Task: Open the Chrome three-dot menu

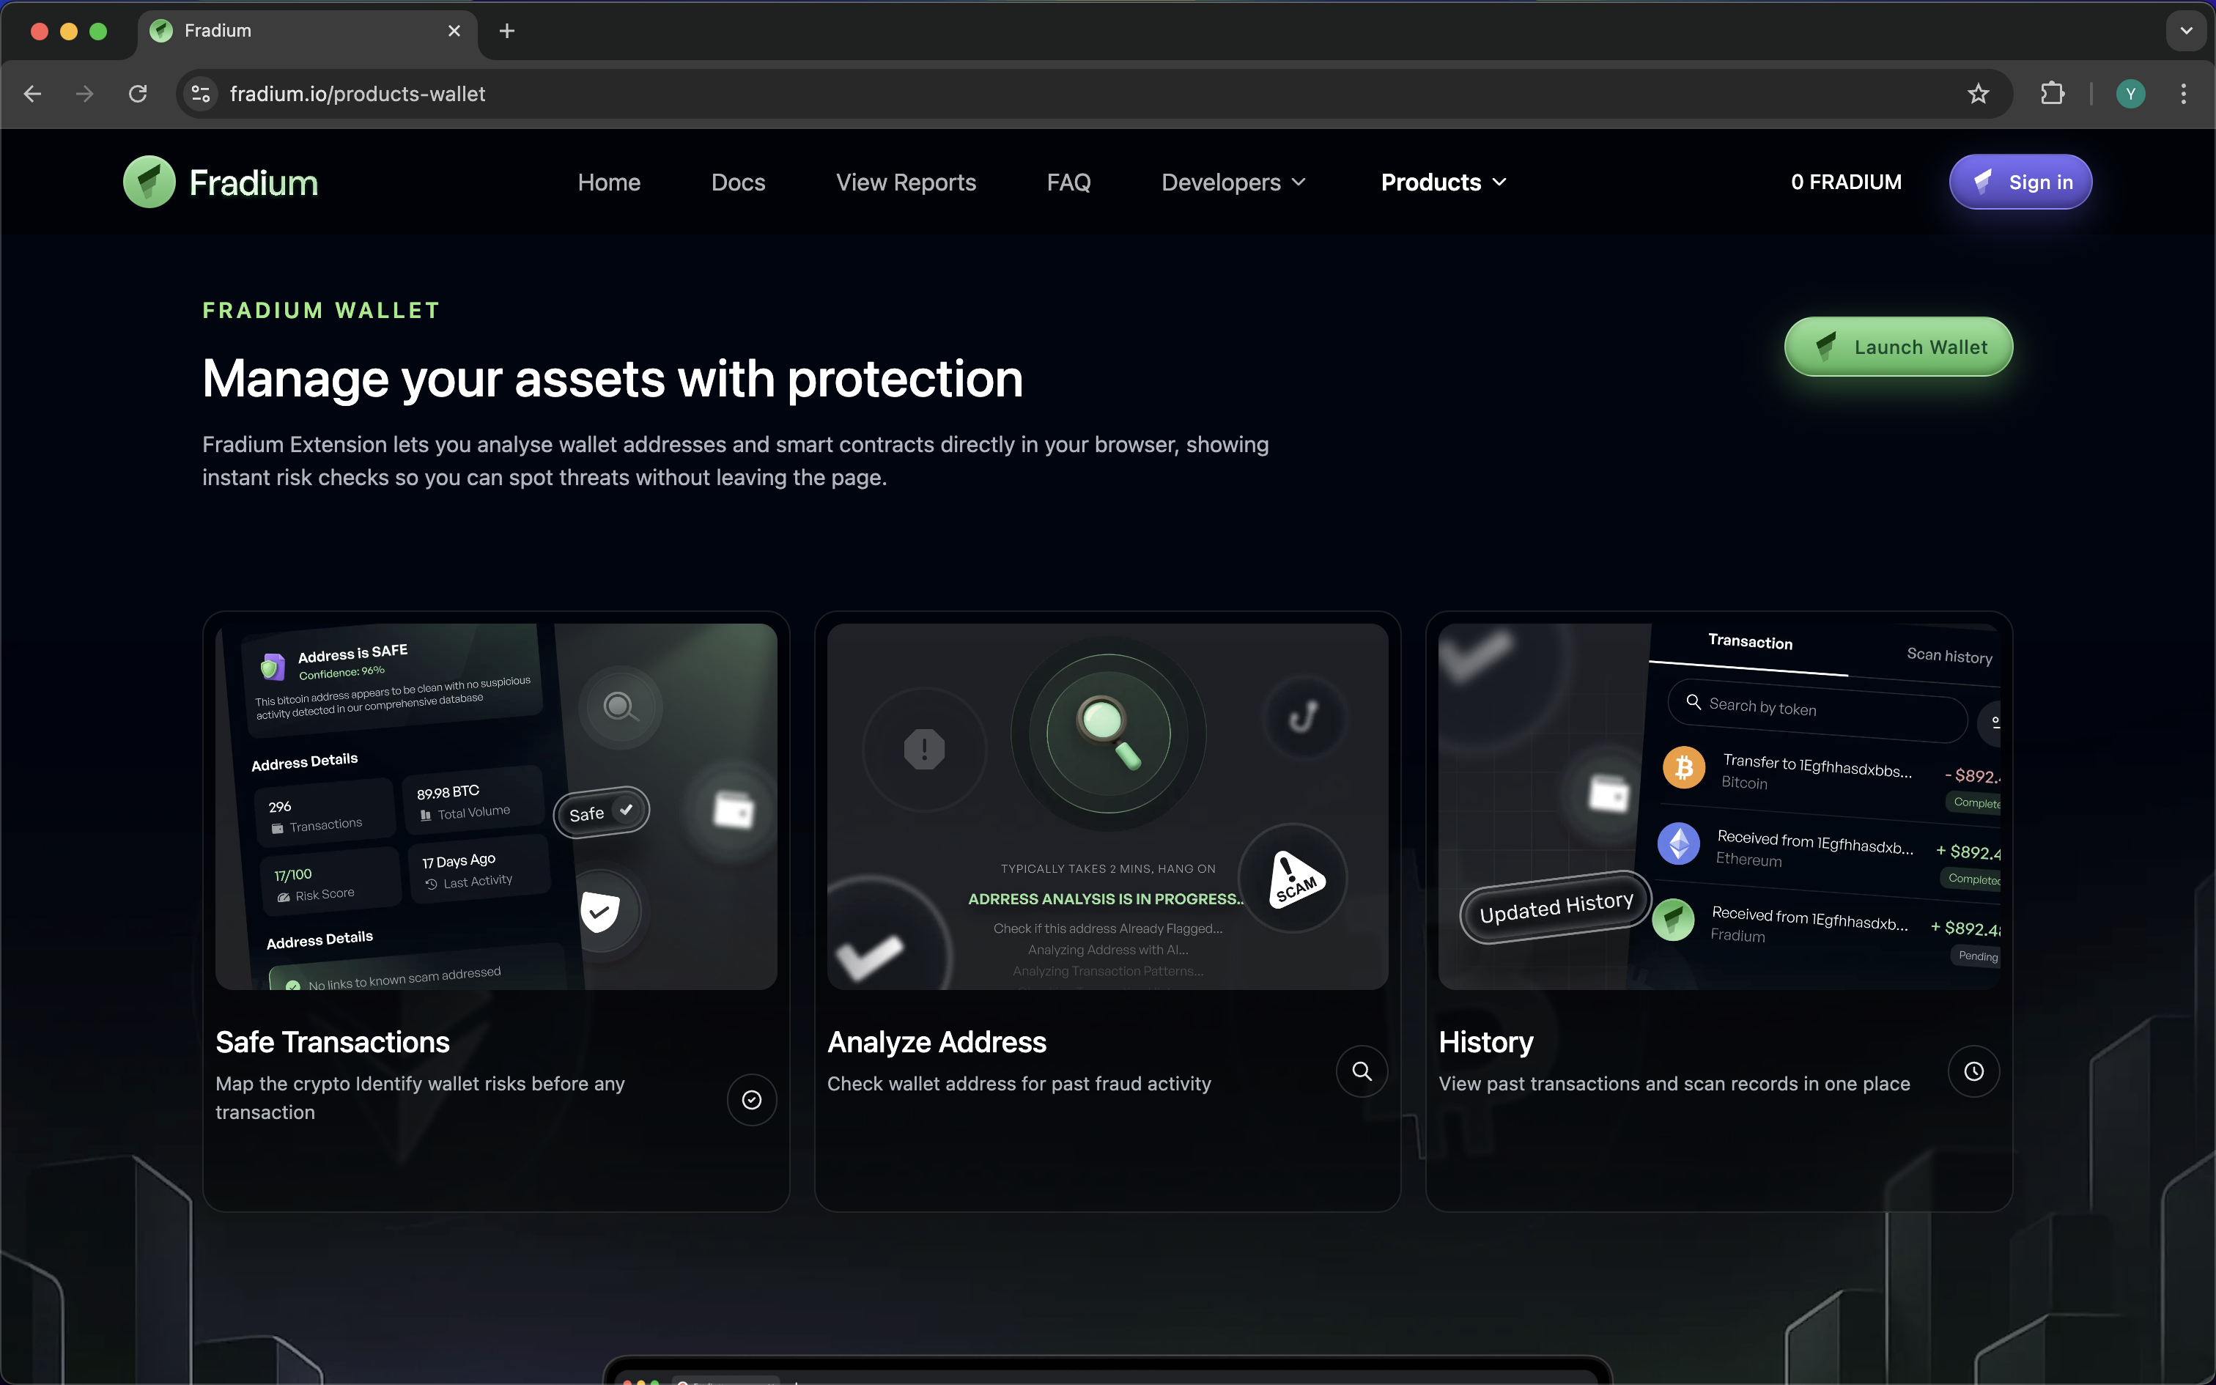Action: [2183, 94]
